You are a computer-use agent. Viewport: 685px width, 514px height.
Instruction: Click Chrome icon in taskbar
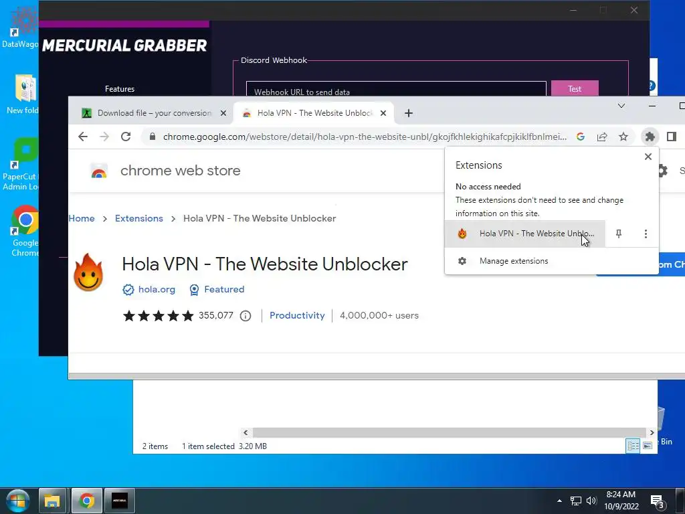click(86, 501)
